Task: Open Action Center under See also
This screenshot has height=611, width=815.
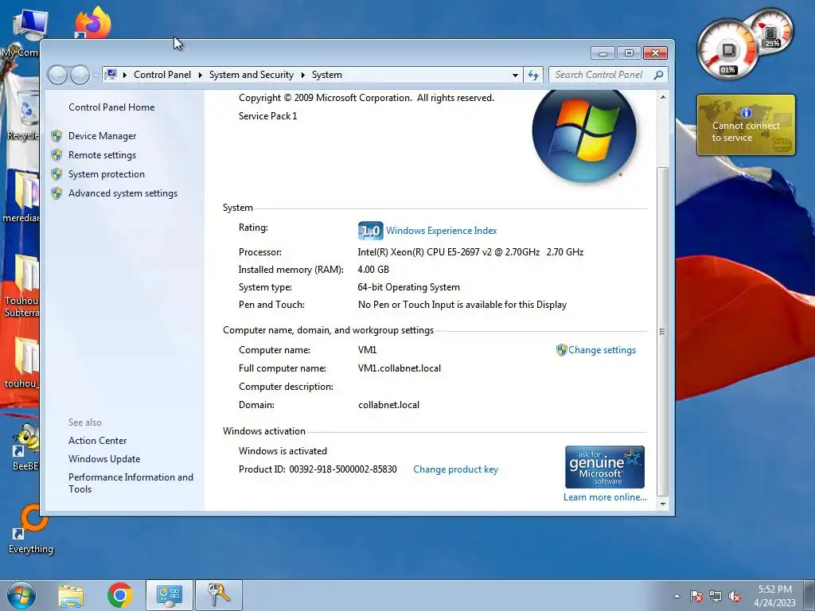Action: pos(97,441)
